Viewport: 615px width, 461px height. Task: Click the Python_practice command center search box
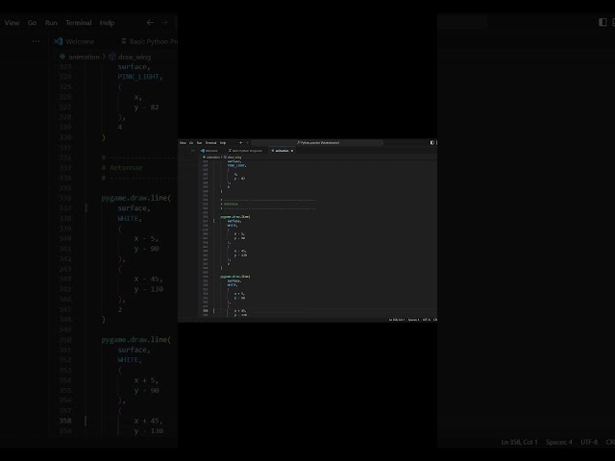point(317,143)
